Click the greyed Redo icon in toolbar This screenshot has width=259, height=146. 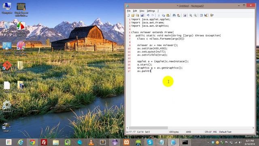pyautogui.click(x=153, y=15)
